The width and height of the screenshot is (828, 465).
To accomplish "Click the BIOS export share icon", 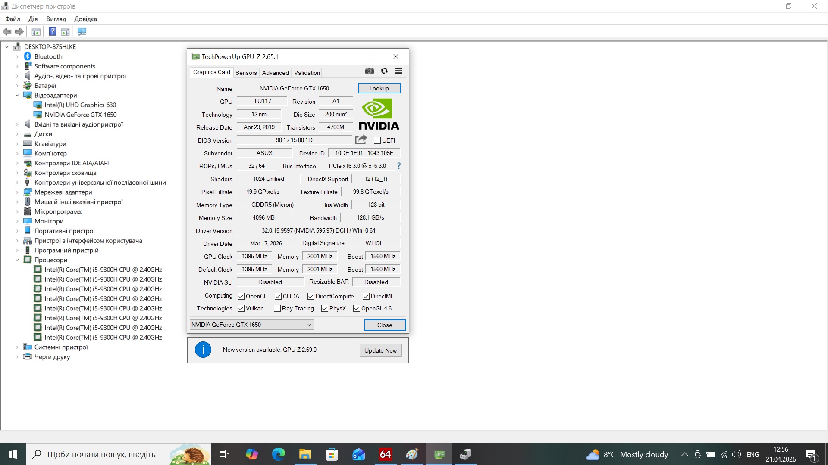I will [361, 139].
